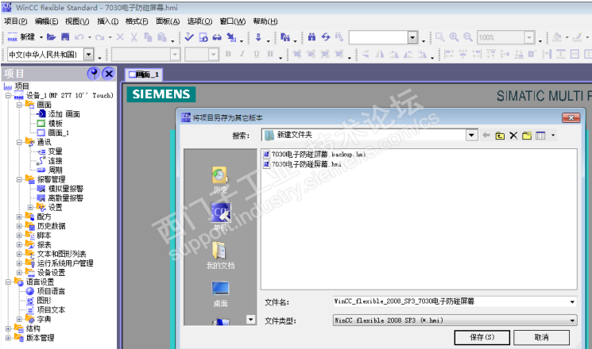This screenshot has width=592, height=349.
Task: Select 历史 shortcut in dialog sidebar
Action: (x=220, y=180)
